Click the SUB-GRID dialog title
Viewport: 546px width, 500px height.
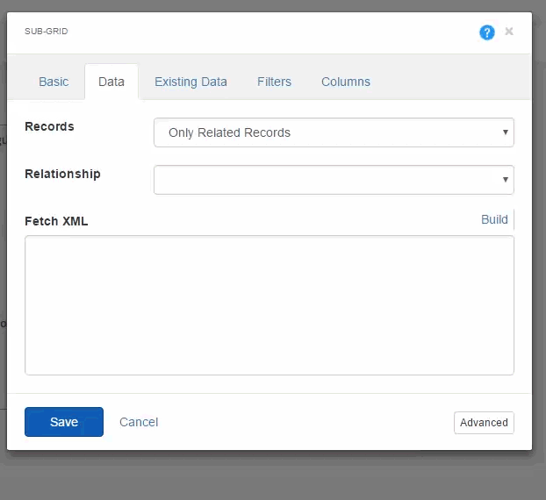tap(47, 32)
